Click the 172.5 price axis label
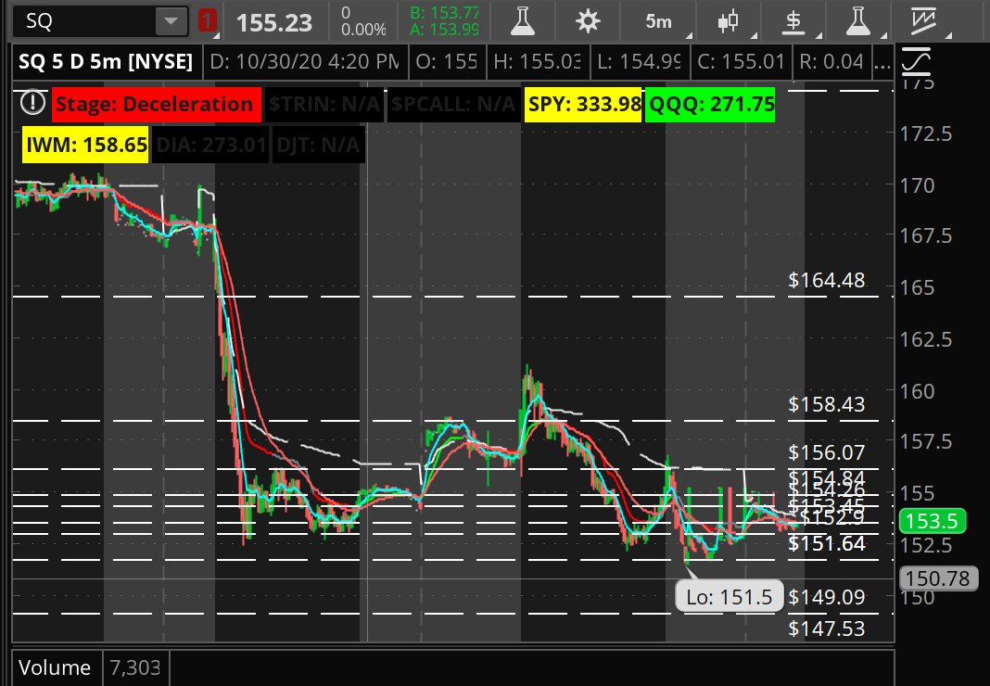Viewport: 990px width, 686px height. (x=926, y=133)
